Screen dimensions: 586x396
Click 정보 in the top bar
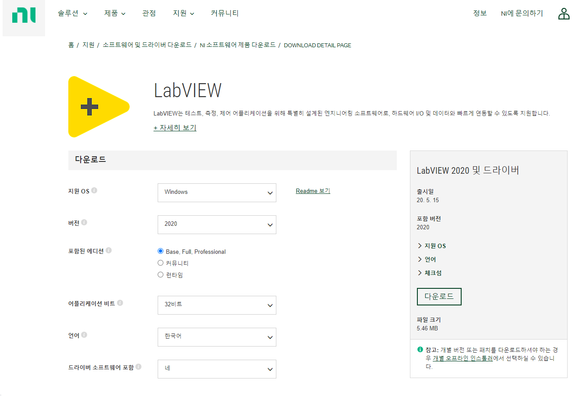[x=480, y=14]
